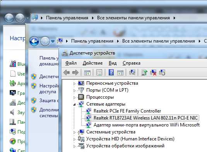Select Realtek PCIe FE Family Controller
Screen dimensions: 207x152
click(x=127, y=111)
